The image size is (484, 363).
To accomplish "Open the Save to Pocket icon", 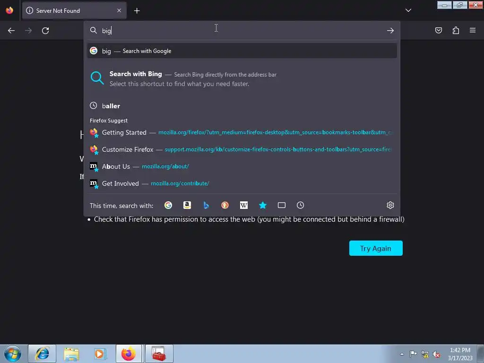I will pyautogui.click(x=438, y=30).
